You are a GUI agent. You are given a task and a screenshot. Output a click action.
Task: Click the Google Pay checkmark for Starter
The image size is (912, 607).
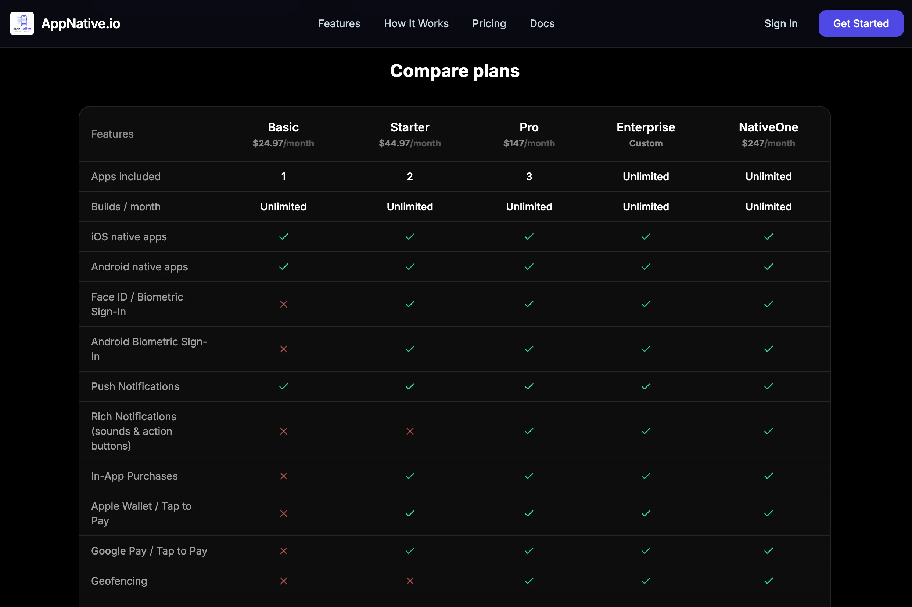(410, 551)
